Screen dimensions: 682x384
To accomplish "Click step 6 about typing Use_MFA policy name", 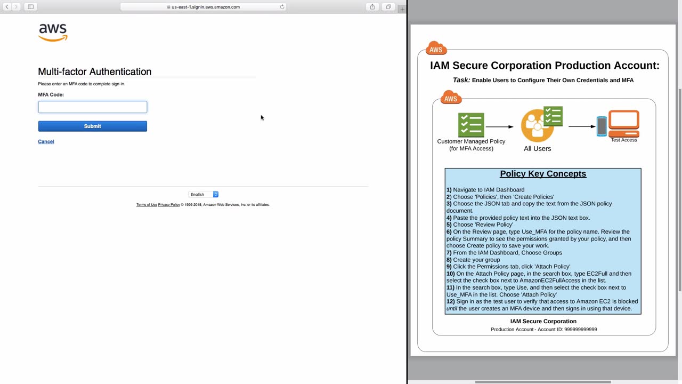I will [539, 238].
